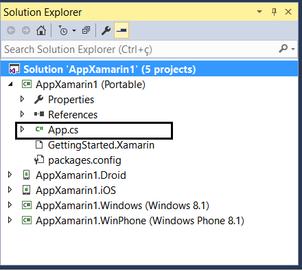Click the Home icon in toolbar
Image resolution: width=302 pixels, height=271 pixels.
coord(41,30)
